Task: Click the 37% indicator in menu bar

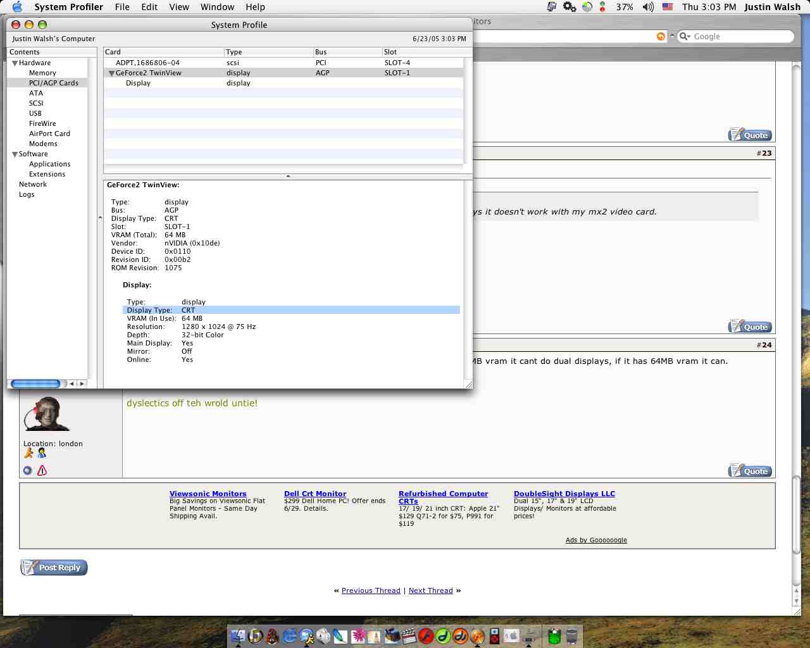Action: pyautogui.click(x=625, y=7)
